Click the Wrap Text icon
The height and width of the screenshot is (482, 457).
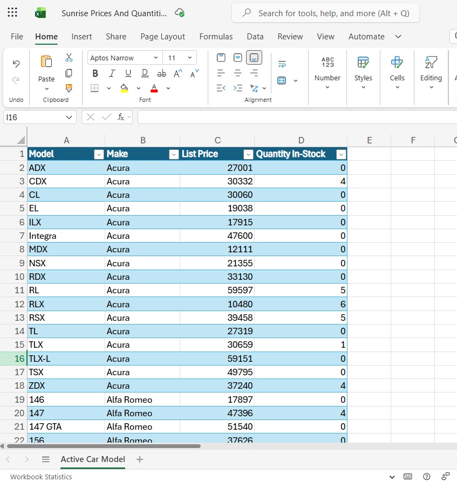pos(282,64)
